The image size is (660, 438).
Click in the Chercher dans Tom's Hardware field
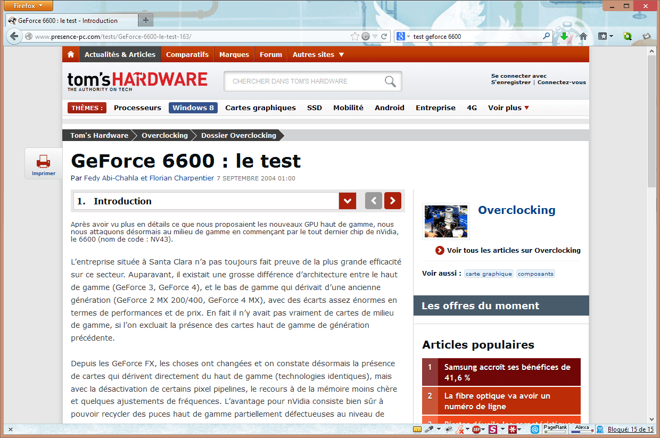click(304, 81)
